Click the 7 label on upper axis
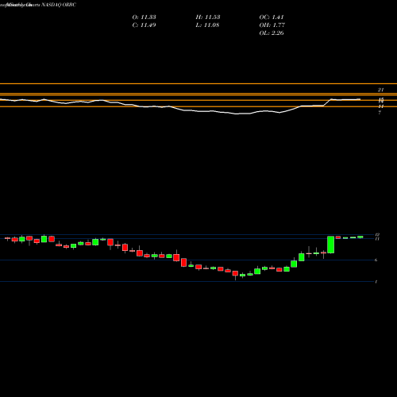The image size is (397, 397). (380, 113)
